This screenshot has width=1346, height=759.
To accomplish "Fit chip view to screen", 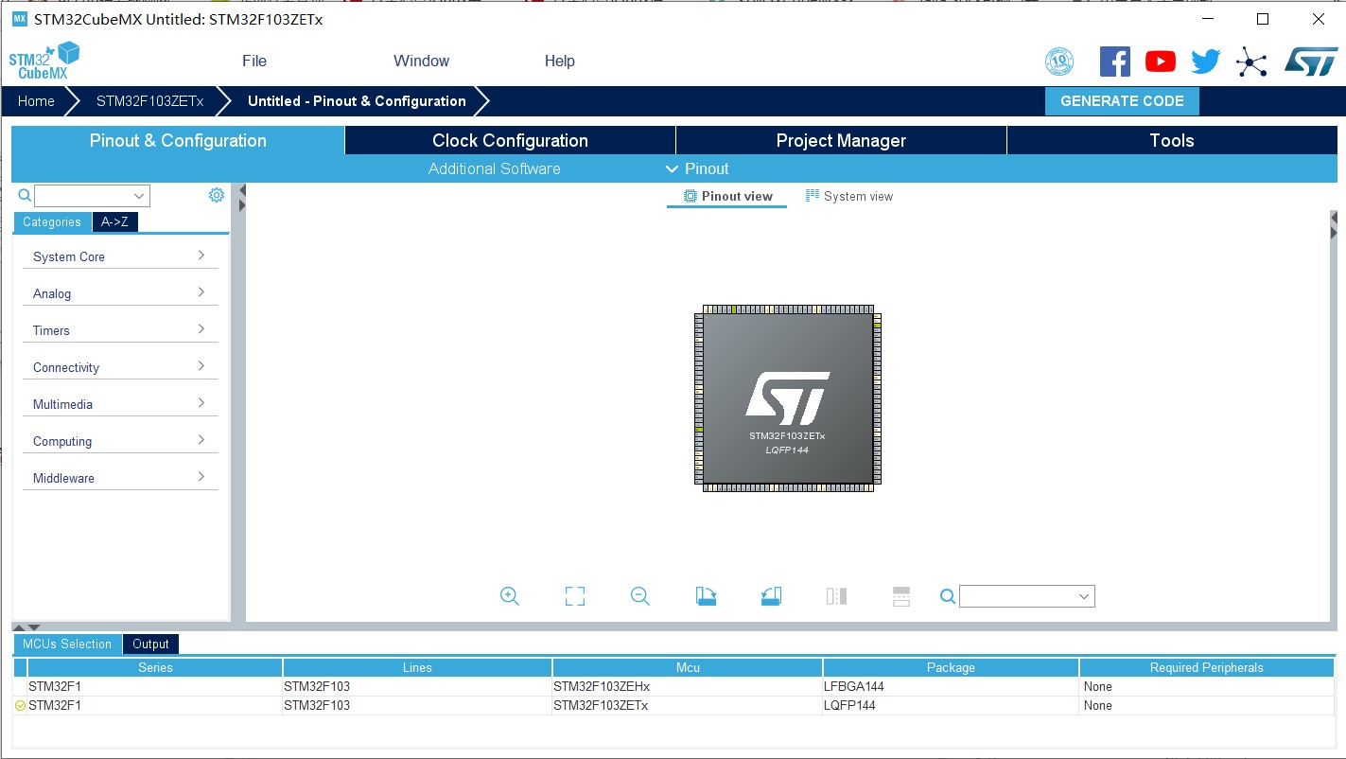I will click(575, 596).
